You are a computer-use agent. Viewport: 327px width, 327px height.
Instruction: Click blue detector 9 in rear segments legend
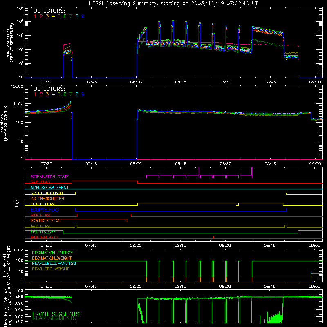coord(83,94)
